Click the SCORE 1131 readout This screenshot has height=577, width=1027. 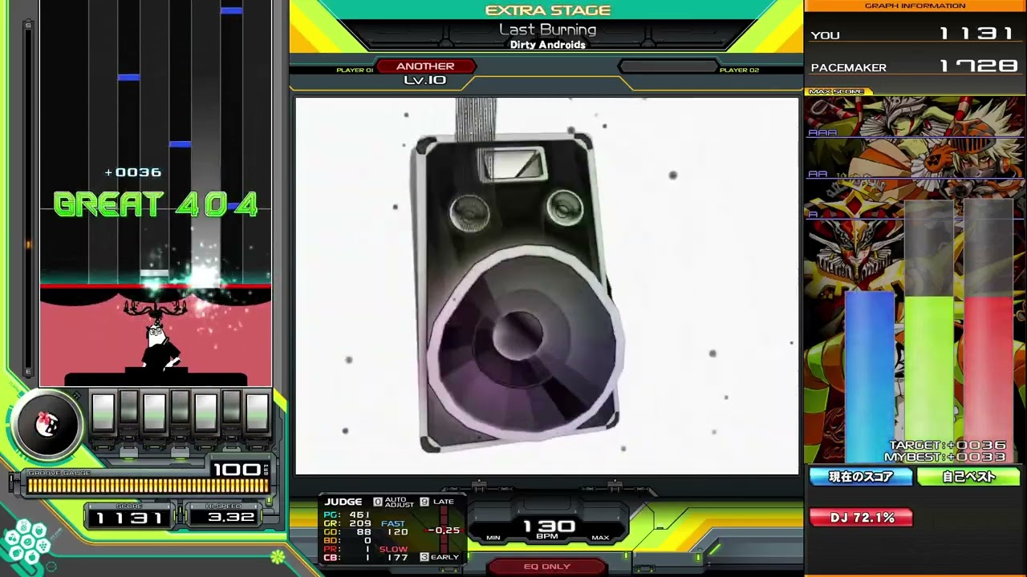click(x=129, y=517)
